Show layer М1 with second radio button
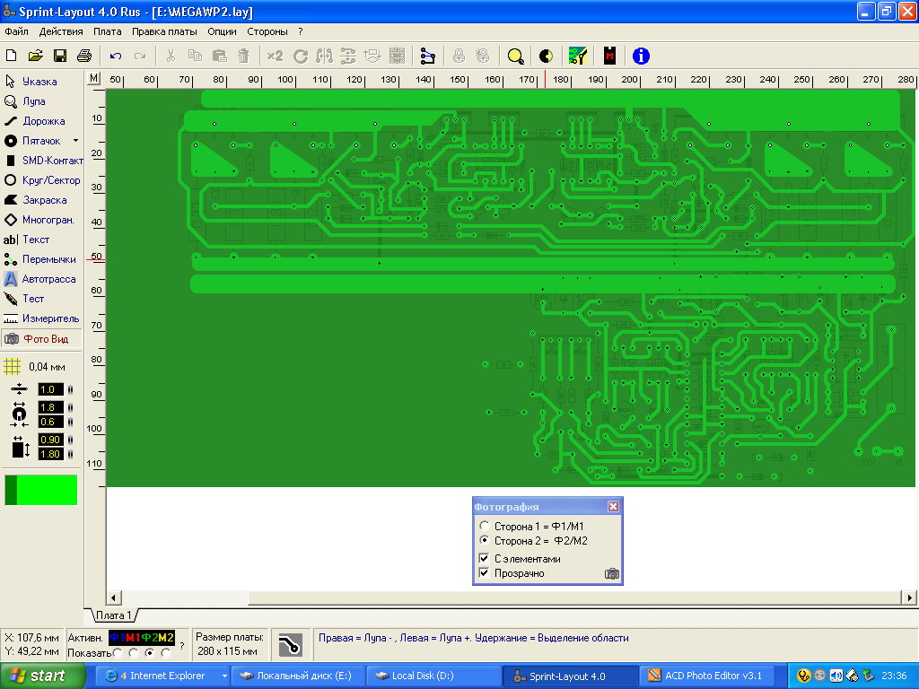 point(134,652)
